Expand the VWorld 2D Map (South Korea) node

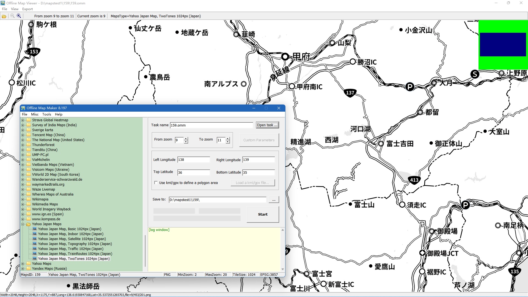pos(23,175)
